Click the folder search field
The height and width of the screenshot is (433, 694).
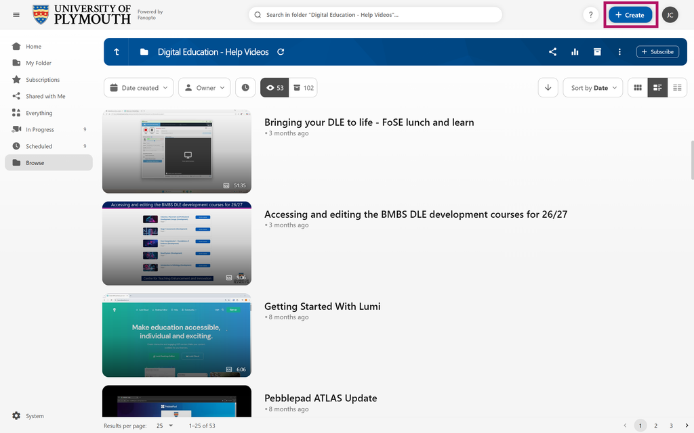tap(375, 15)
